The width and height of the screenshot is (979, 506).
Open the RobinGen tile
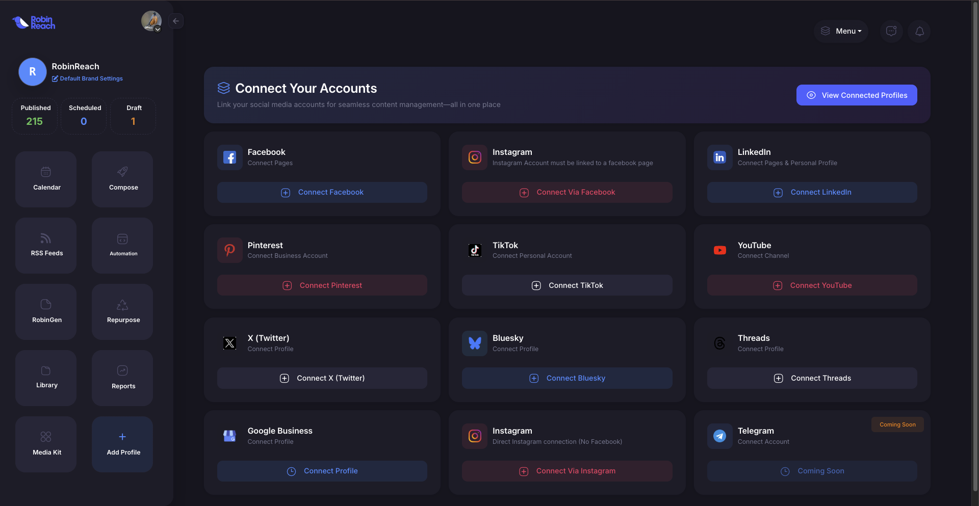pyautogui.click(x=46, y=312)
